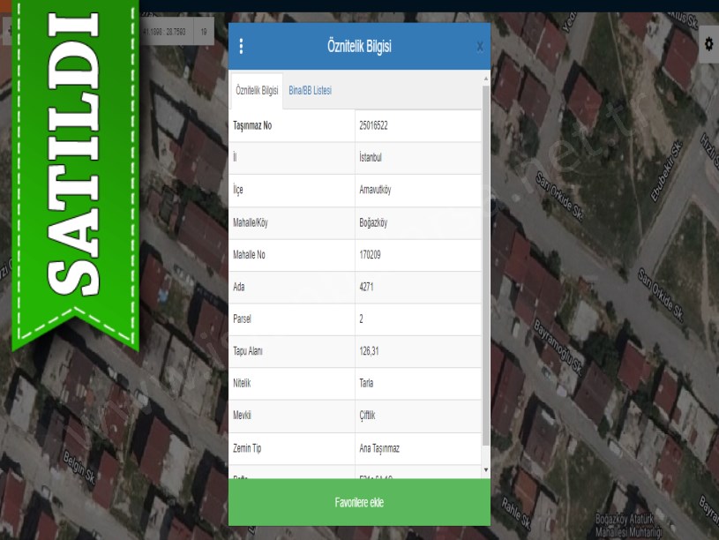
Task: Open the three-dot menu in Öznitelik Bilgisi header
Action: coord(242,47)
